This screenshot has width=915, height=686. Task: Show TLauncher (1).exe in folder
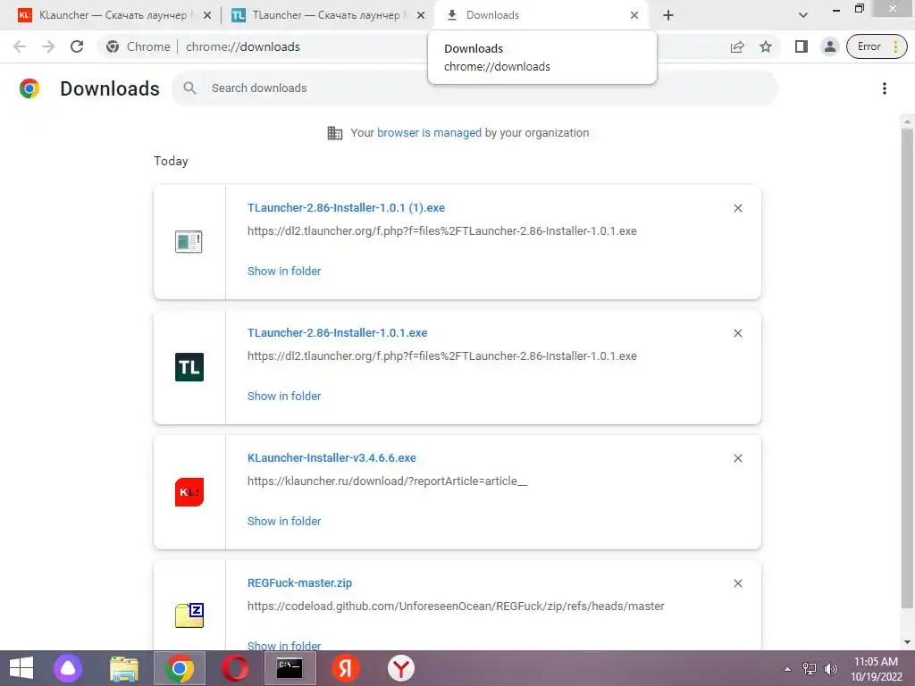[x=284, y=272]
